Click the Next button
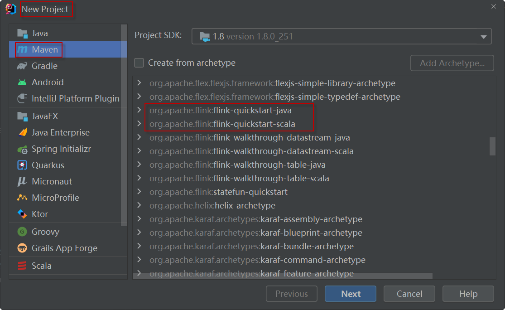 (x=351, y=294)
